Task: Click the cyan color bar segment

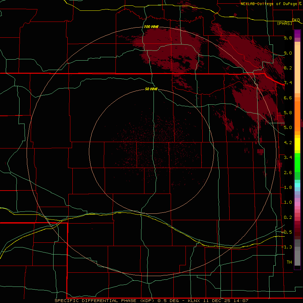Action: 297,185
